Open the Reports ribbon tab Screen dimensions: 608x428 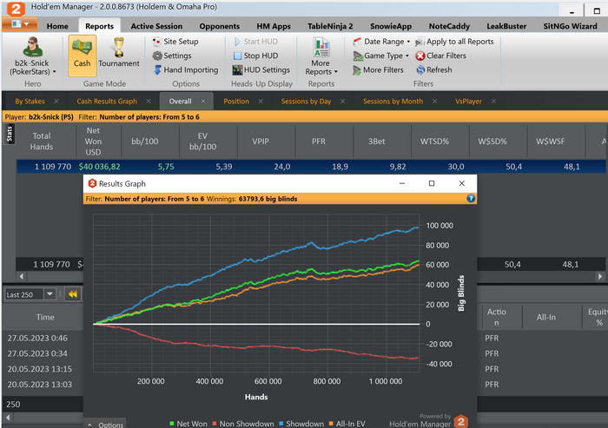click(x=100, y=26)
